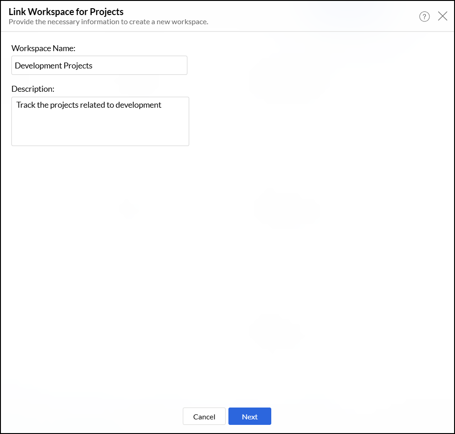
Task: Open the help question mark icon
Action: tap(424, 17)
